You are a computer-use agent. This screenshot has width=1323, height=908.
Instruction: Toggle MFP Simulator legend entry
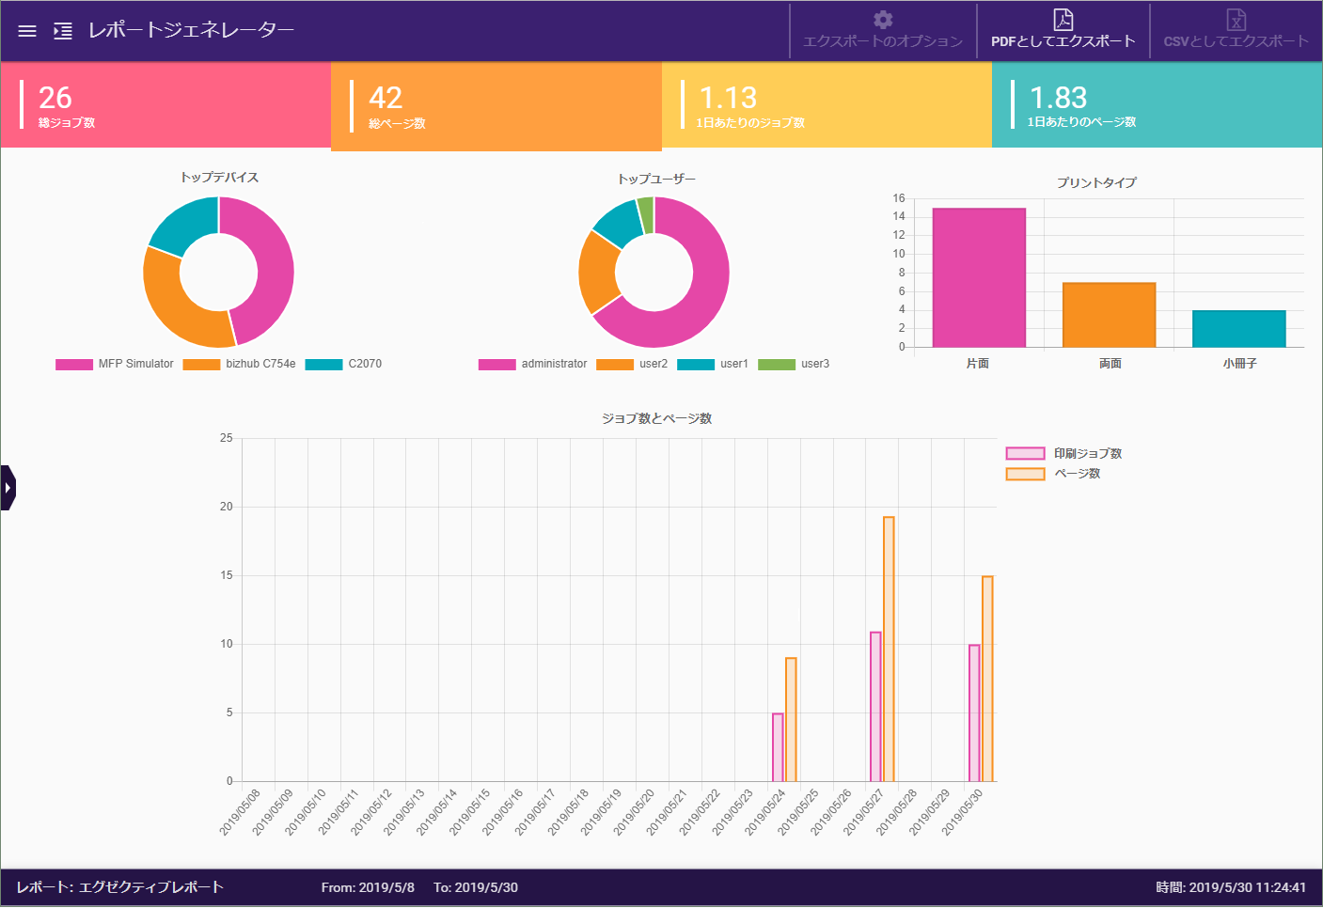[x=115, y=364]
